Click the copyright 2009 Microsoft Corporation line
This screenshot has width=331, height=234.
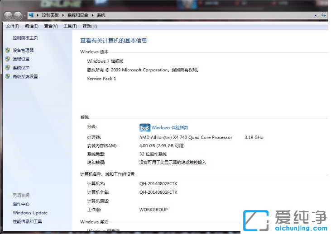(143, 70)
